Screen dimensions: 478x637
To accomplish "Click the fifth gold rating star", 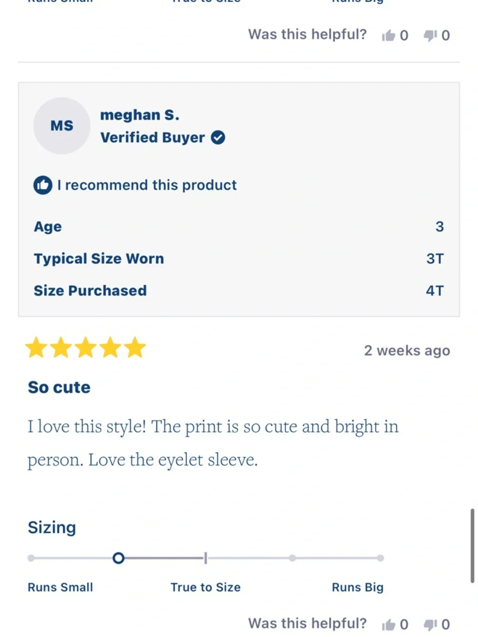I will click(x=135, y=348).
